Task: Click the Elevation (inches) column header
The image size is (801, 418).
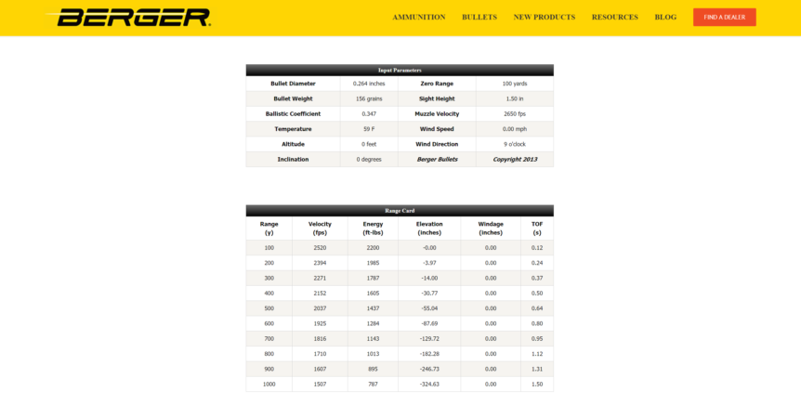Action: 429,228
